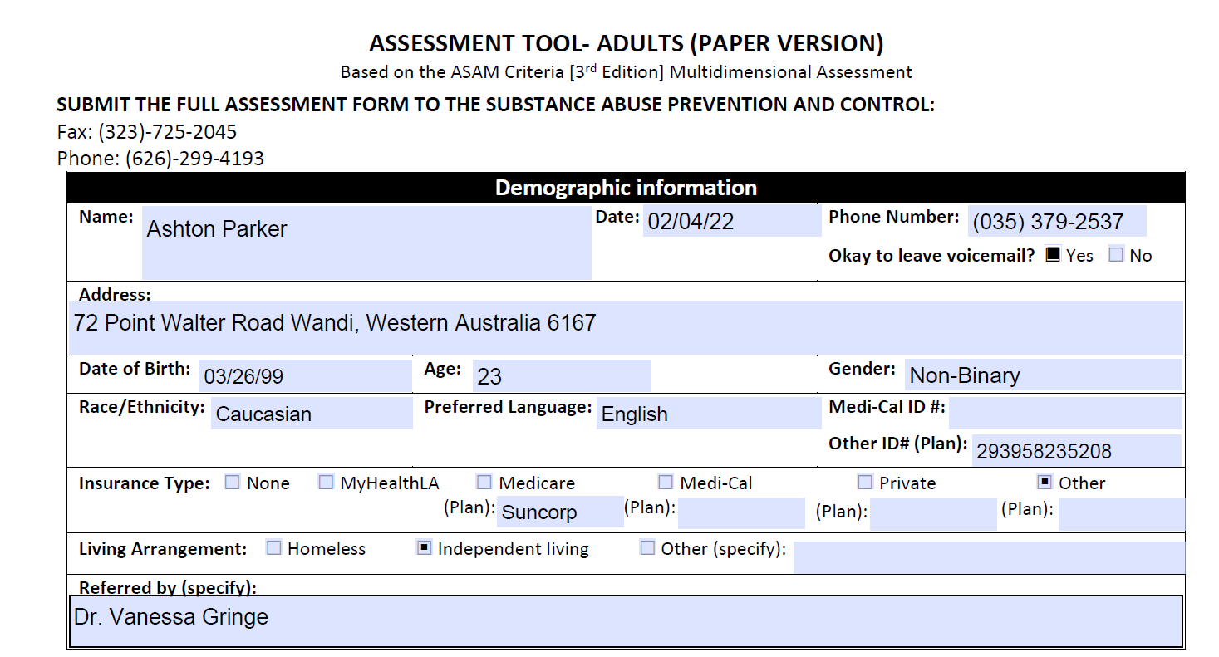Uncheck the Other insurance type checkbox
The height and width of the screenshot is (657, 1219).
tap(1045, 483)
